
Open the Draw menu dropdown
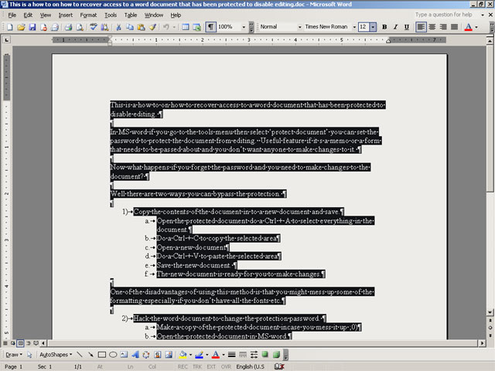click(14, 355)
